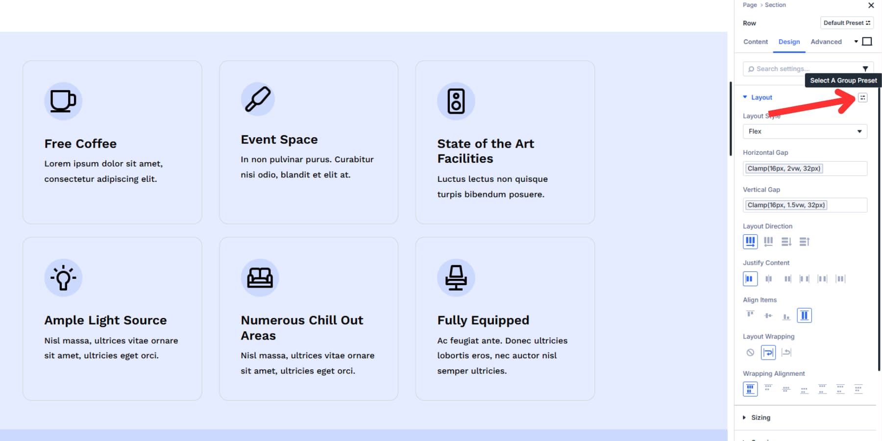Click the Default Preset button
Viewport: 882px width, 441px height.
(x=846, y=23)
